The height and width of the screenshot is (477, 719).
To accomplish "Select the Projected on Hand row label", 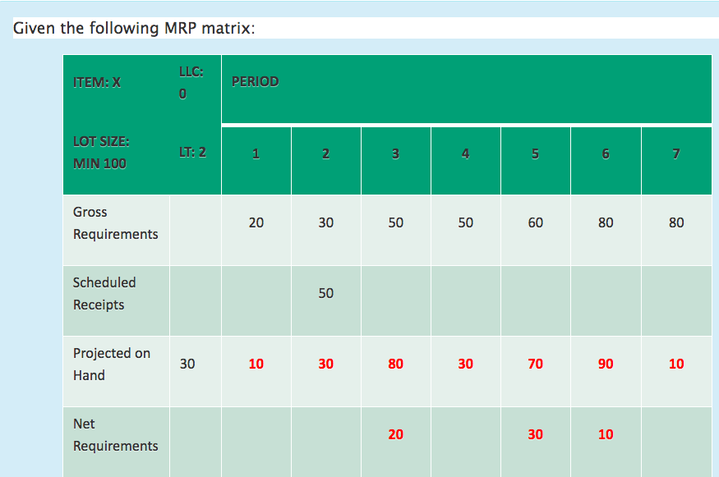I will pyautogui.click(x=111, y=364).
